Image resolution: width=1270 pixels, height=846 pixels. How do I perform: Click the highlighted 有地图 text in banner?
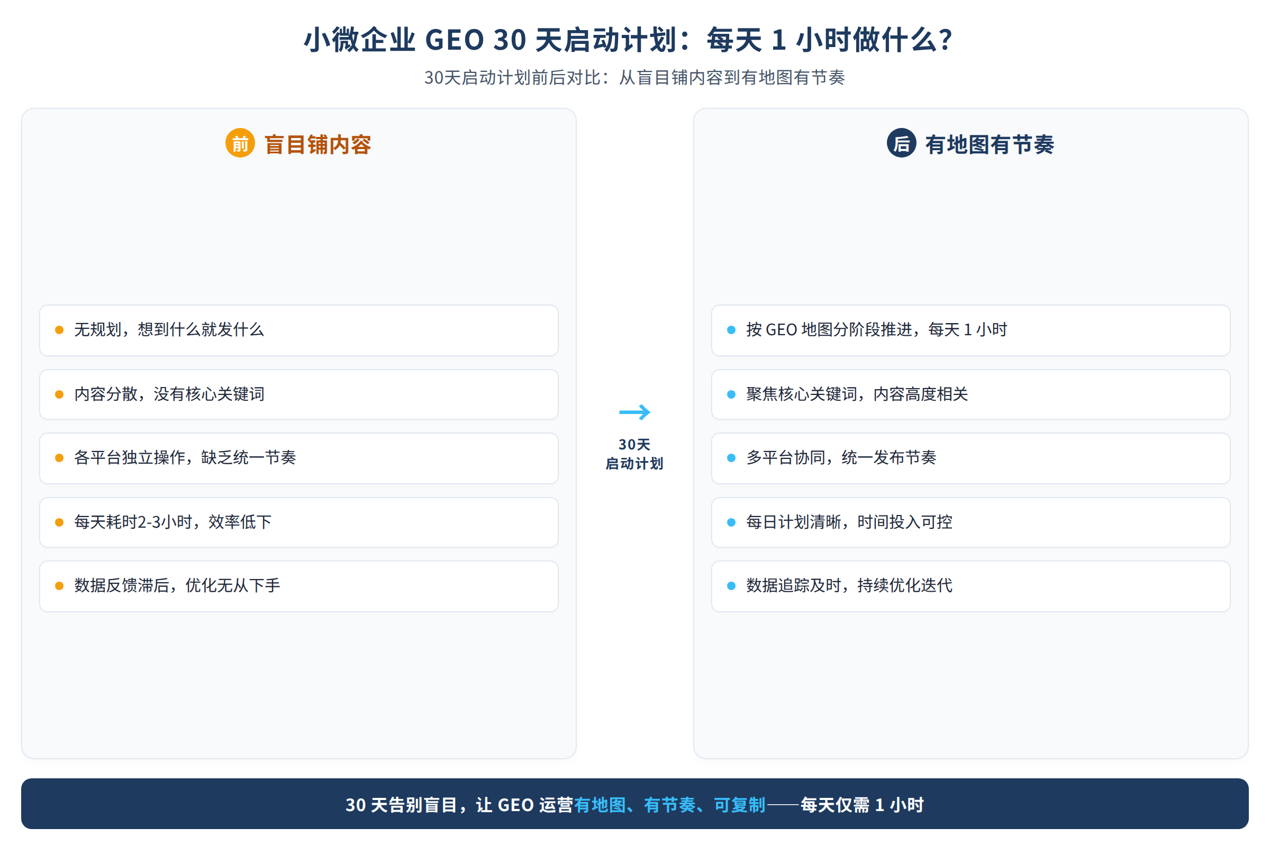[x=600, y=804]
